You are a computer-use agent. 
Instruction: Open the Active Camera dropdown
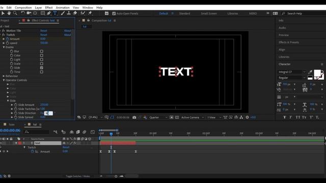pyautogui.click(x=193, y=117)
